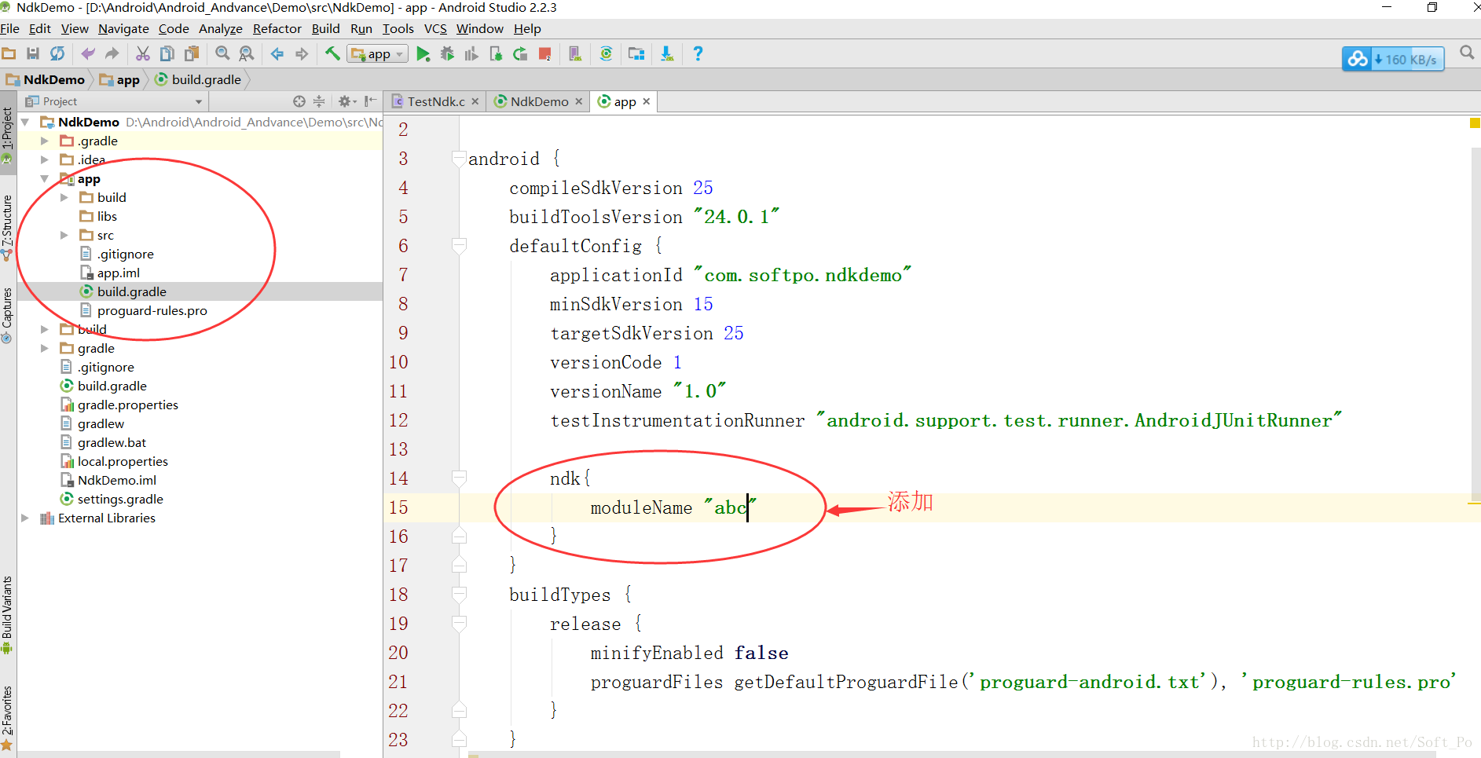This screenshot has width=1481, height=758.
Task: Open the AVD Manager icon
Action: pyautogui.click(x=575, y=54)
